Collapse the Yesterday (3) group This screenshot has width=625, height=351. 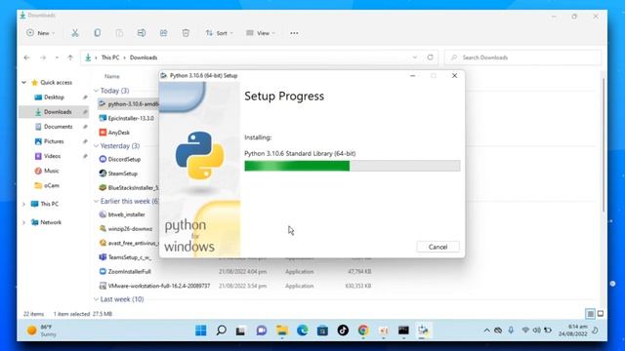coord(96,146)
